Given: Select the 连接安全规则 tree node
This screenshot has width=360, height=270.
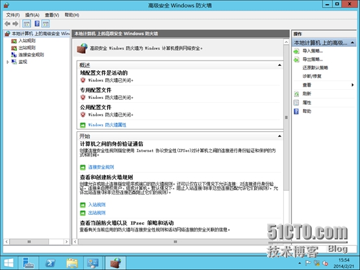Looking at the screenshot, I should pos(31,55).
